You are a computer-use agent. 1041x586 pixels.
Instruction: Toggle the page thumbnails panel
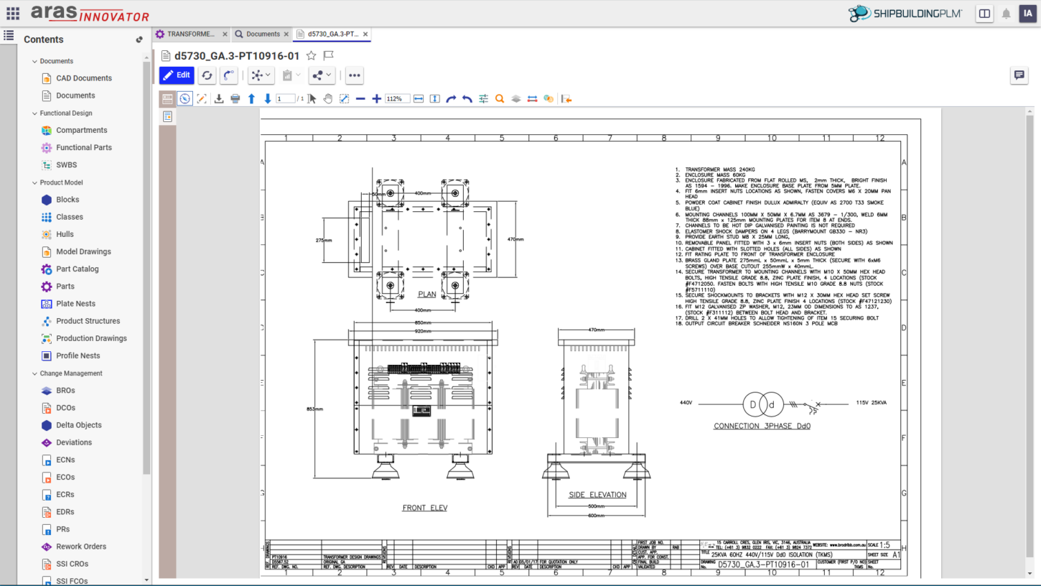pos(168,98)
